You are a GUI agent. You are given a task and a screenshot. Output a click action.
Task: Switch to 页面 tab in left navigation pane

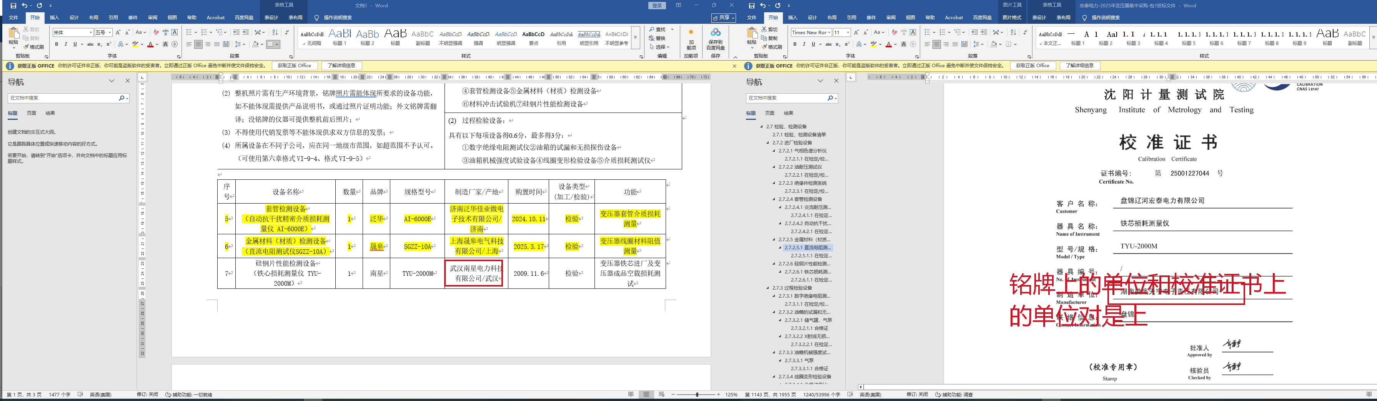tap(32, 113)
